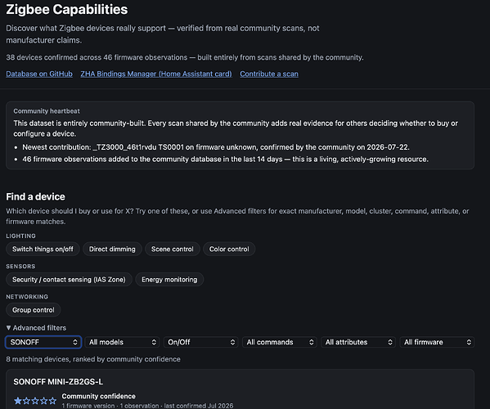Open the All firmware dropdown
Screen dimensions: 490x409
[437, 342]
